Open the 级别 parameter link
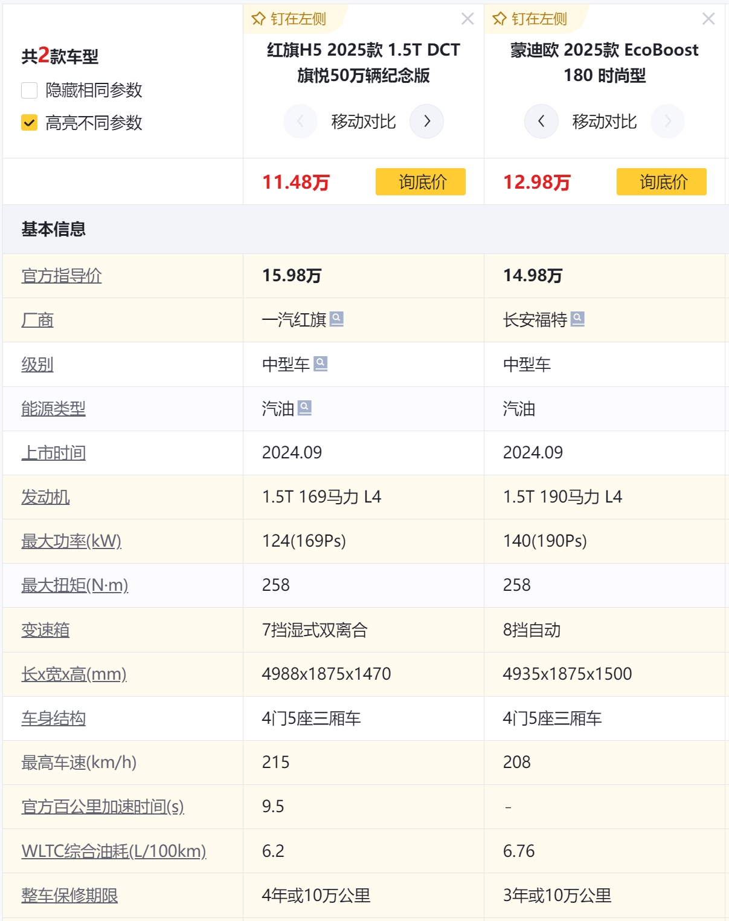Screen dimensions: 729x921 (x=37, y=364)
